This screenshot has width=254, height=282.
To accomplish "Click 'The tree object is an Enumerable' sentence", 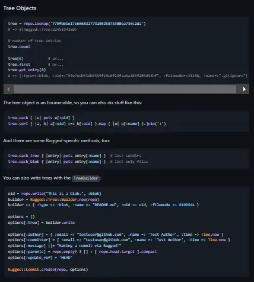I will click(x=72, y=102).
